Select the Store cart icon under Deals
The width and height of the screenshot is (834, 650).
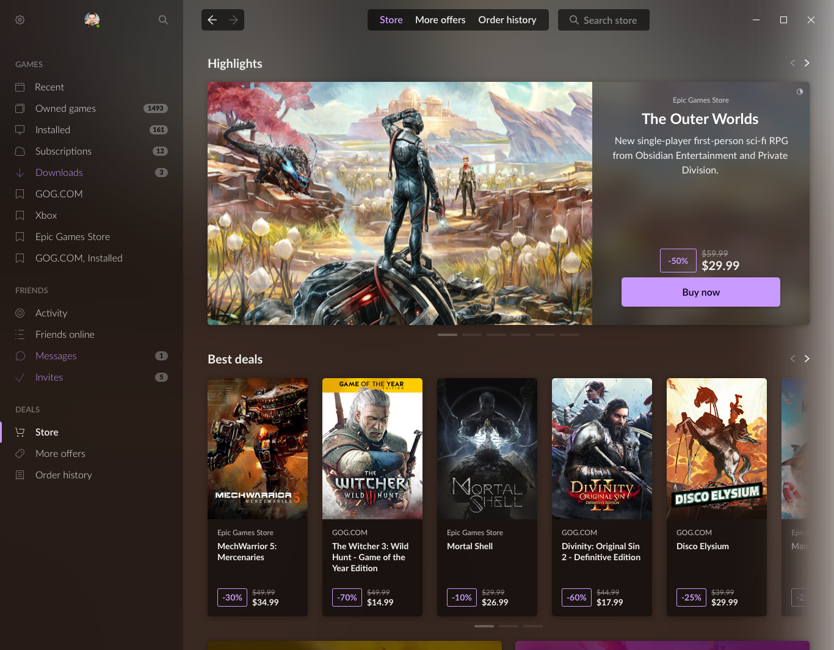tap(20, 432)
